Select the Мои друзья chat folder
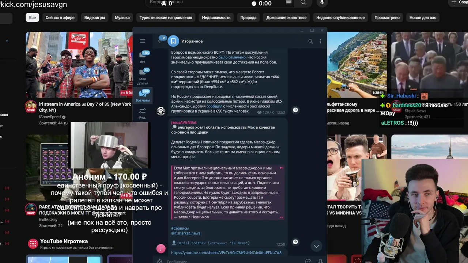468x263 pixels. tap(143, 77)
